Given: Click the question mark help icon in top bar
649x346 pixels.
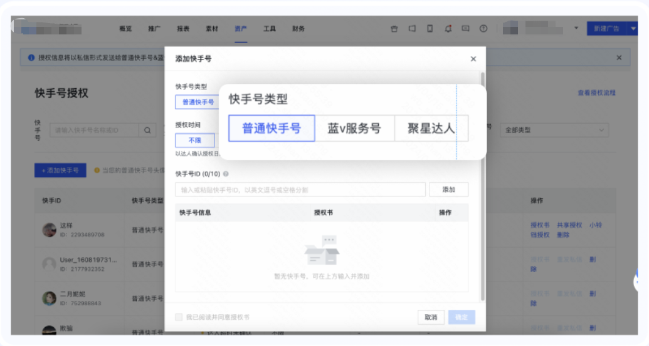Looking at the screenshot, I should point(483,29).
